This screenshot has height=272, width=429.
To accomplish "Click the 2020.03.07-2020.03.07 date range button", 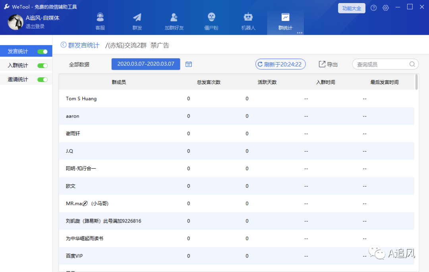I will coord(146,64).
